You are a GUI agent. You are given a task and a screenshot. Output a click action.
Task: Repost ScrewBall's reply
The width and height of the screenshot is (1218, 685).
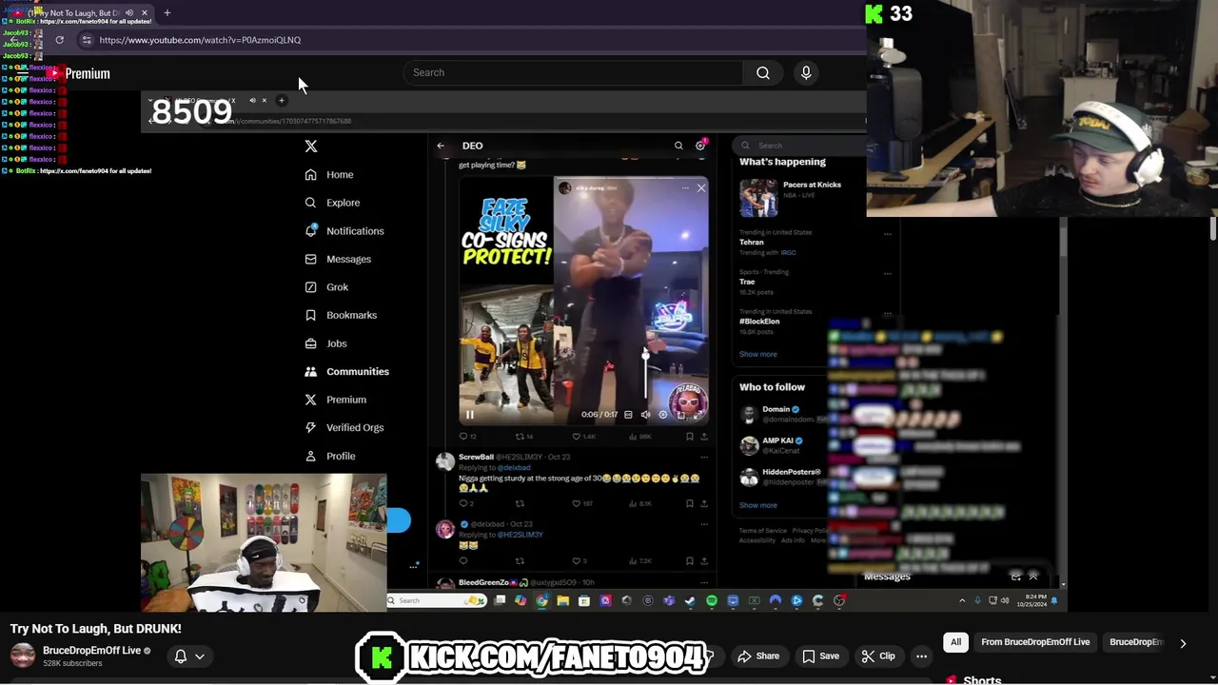pyautogui.click(x=520, y=503)
